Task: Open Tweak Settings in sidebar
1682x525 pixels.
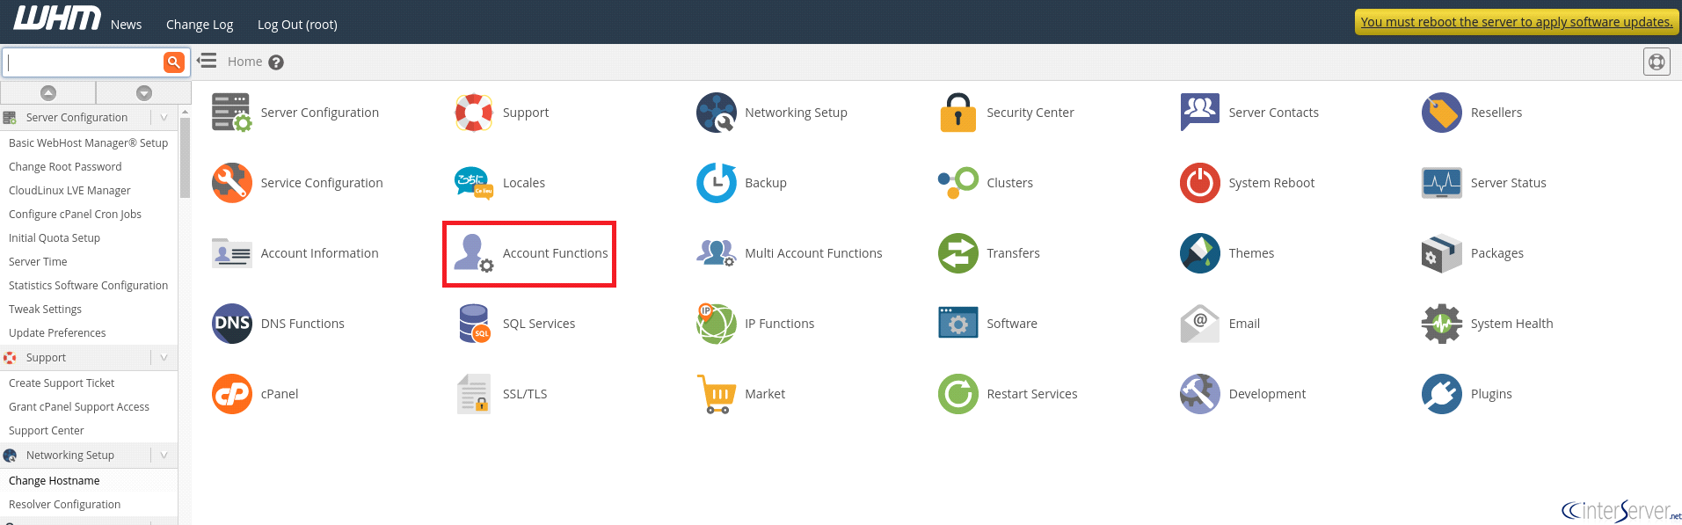Action: (x=45, y=310)
